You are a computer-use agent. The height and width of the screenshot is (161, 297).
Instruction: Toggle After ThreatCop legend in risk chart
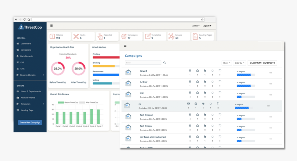[x=89, y=103]
